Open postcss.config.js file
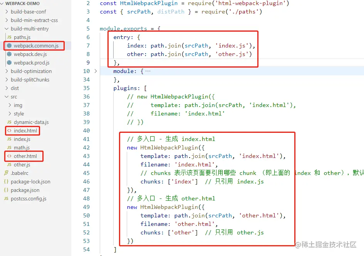This screenshot has height=256, width=364. pos(29,198)
